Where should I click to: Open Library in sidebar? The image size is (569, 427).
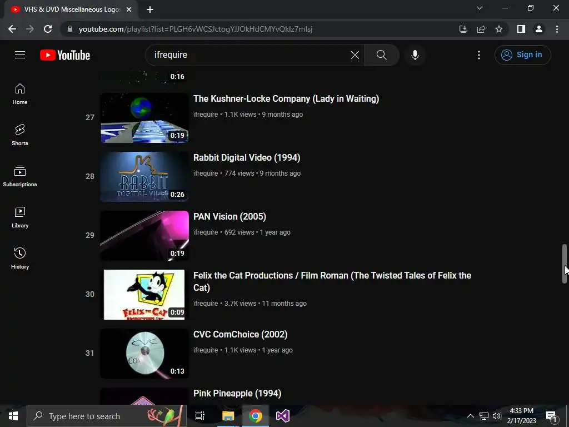click(x=20, y=217)
